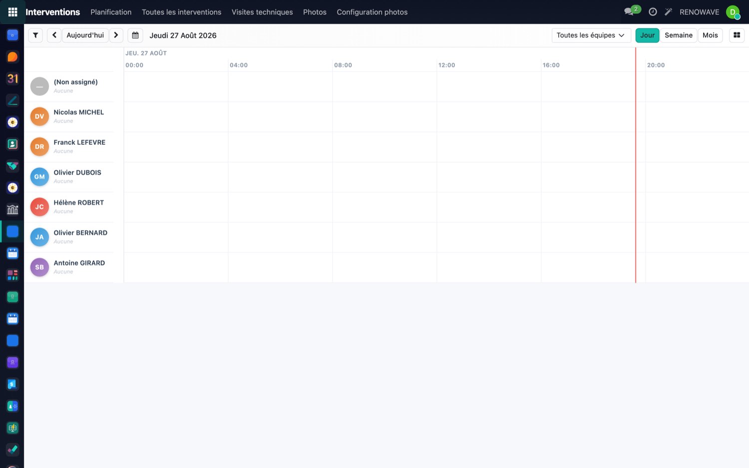749x468 pixels.
Task: Click the 'Jeudi 27 Août 2026' date label
Action: (x=183, y=35)
